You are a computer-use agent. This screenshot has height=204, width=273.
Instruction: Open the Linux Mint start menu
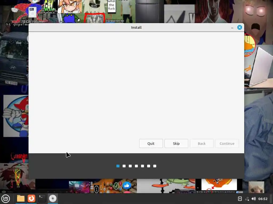[6, 199]
